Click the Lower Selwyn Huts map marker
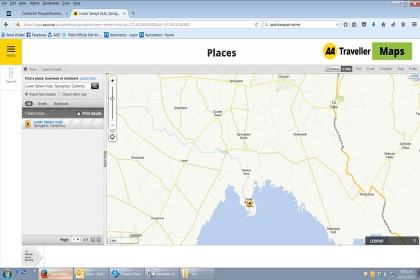The width and height of the screenshot is (420, 280). click(250, 203)
